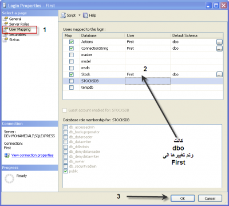Check the db_backupoperator role
The height and width of the screenshot is (206, 229).
[x=65, y=132]
